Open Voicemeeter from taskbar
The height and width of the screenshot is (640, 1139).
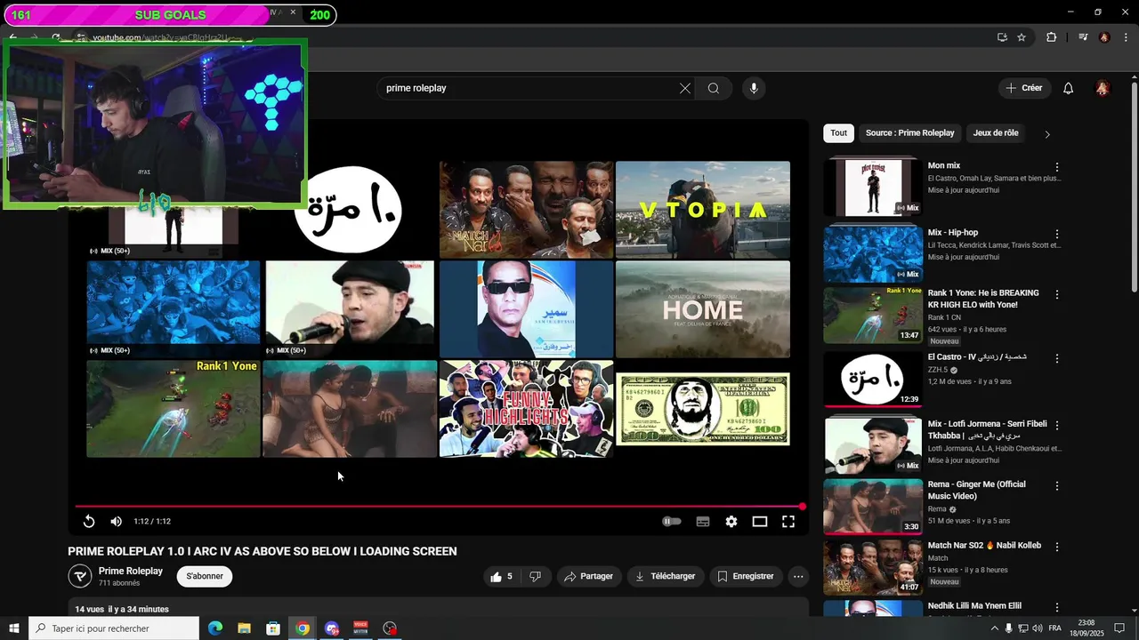click(x=360, y=628)
